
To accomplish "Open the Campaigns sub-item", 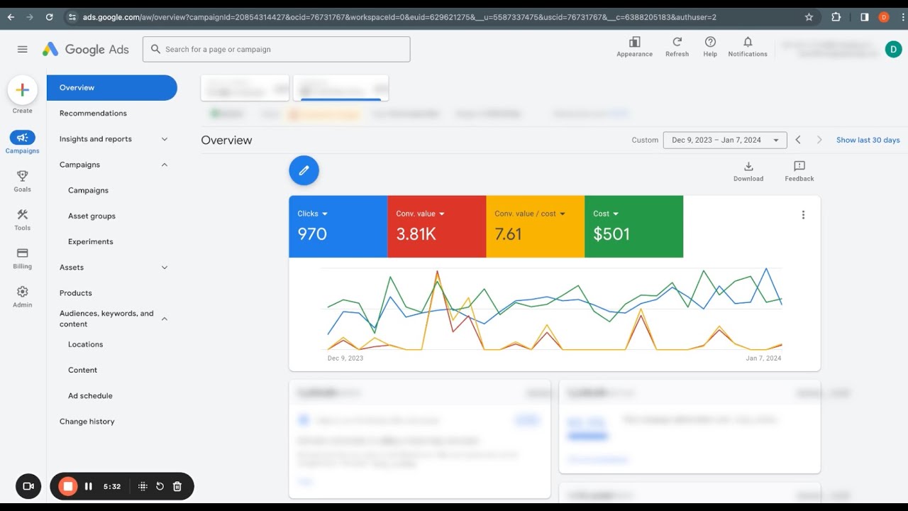I will coord(88,190).
